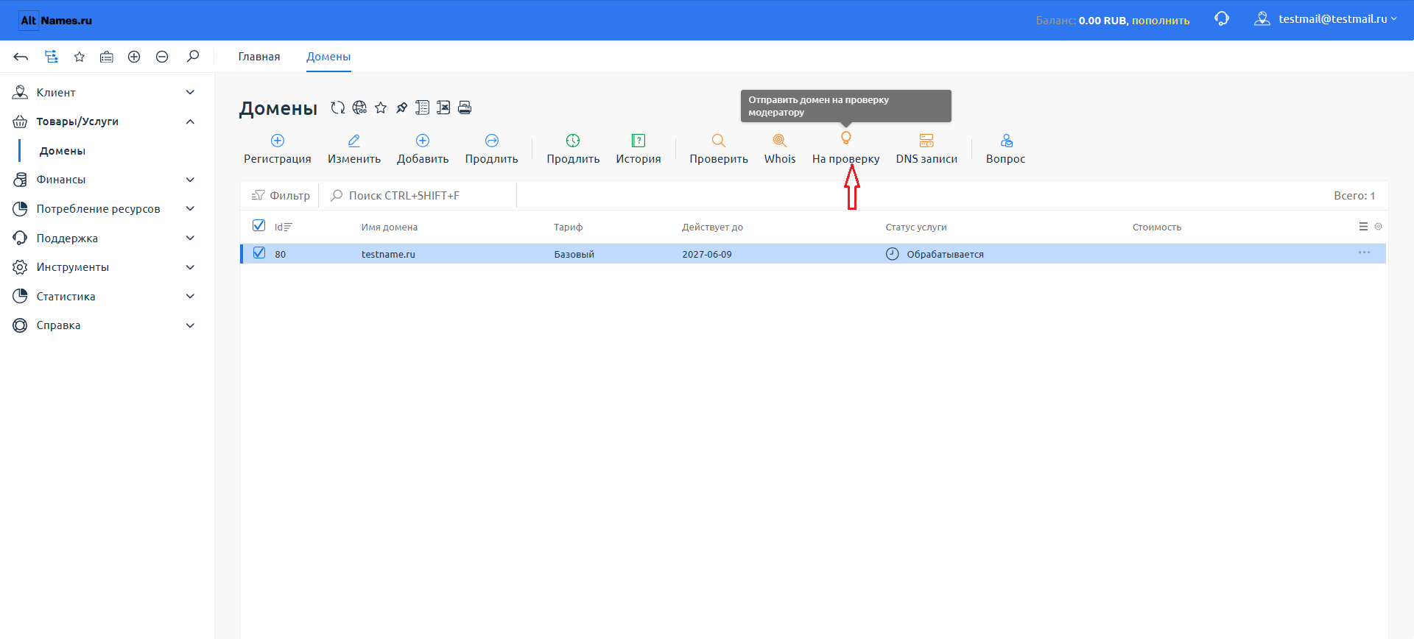Click the headset support icon in the top bar
Viewport: 1414px width, 639px height.
click(x=1222, y=19)
